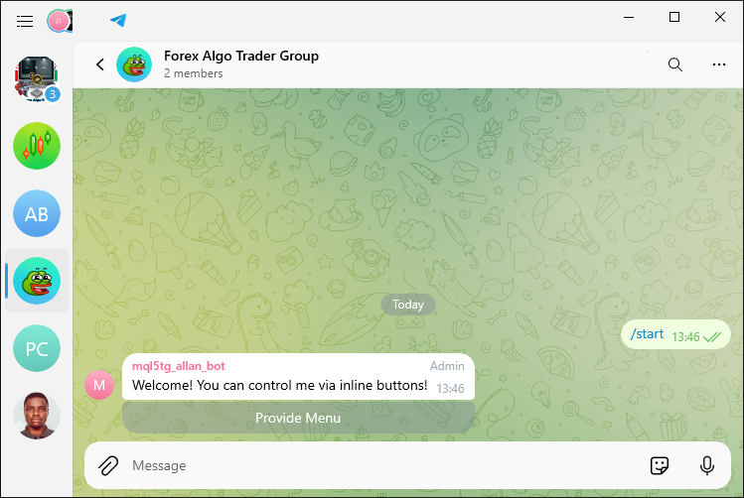
Task: Open chat with the candlestick chart avatar
Action: coord(37,146)
